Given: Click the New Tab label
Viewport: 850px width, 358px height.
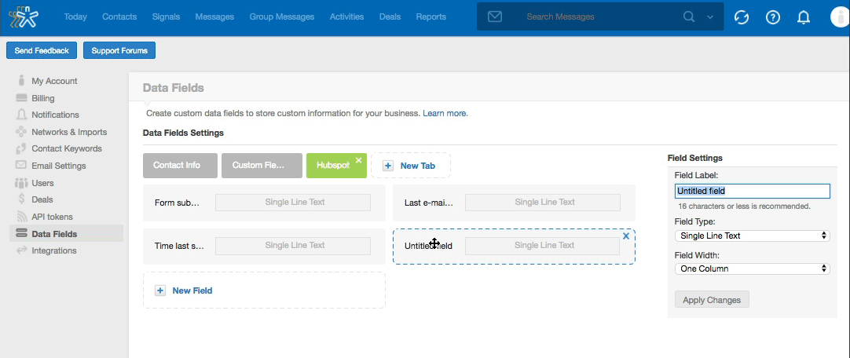Looking at the screenshot, I should click(x=417, y=166).
